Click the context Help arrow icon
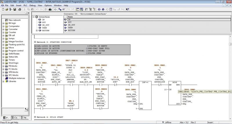The image size is (232, 124). point(127,9)
